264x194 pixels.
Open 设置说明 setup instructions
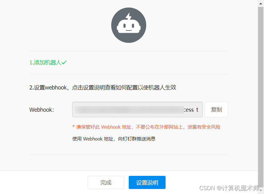coord(147,182)
